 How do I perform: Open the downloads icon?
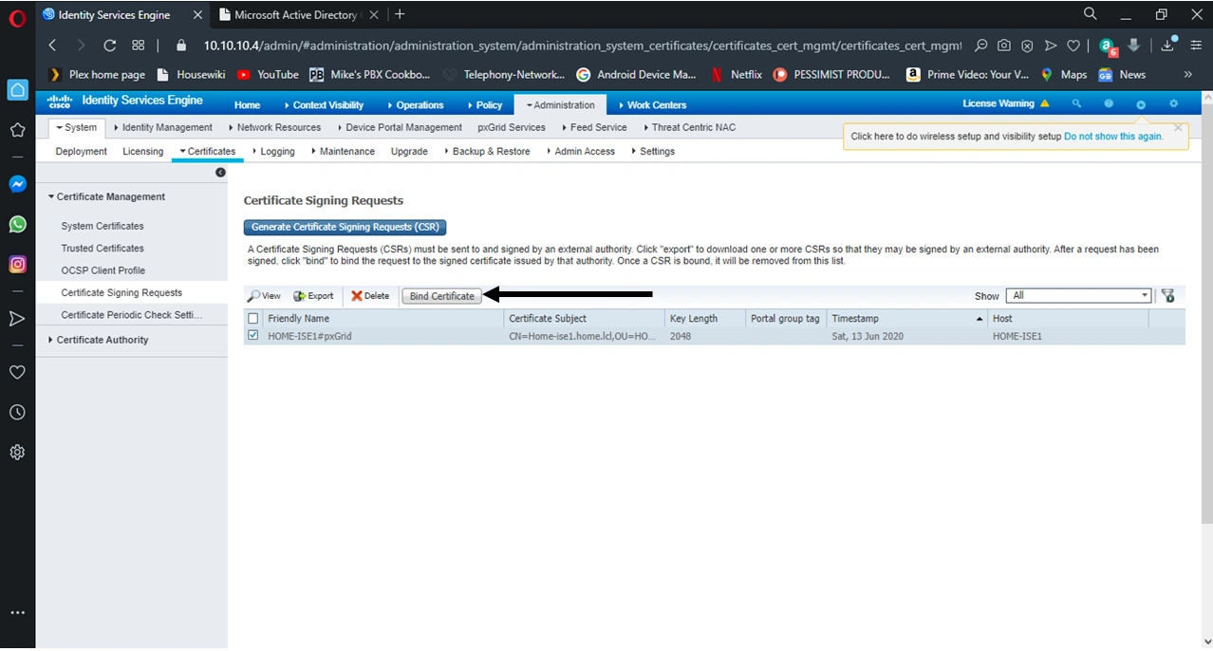click(1168, 46)
